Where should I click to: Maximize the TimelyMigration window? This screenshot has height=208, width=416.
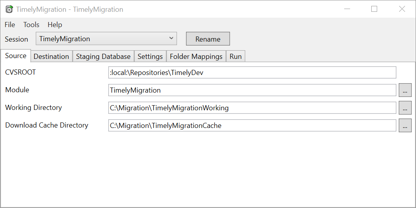coord(374,9)
